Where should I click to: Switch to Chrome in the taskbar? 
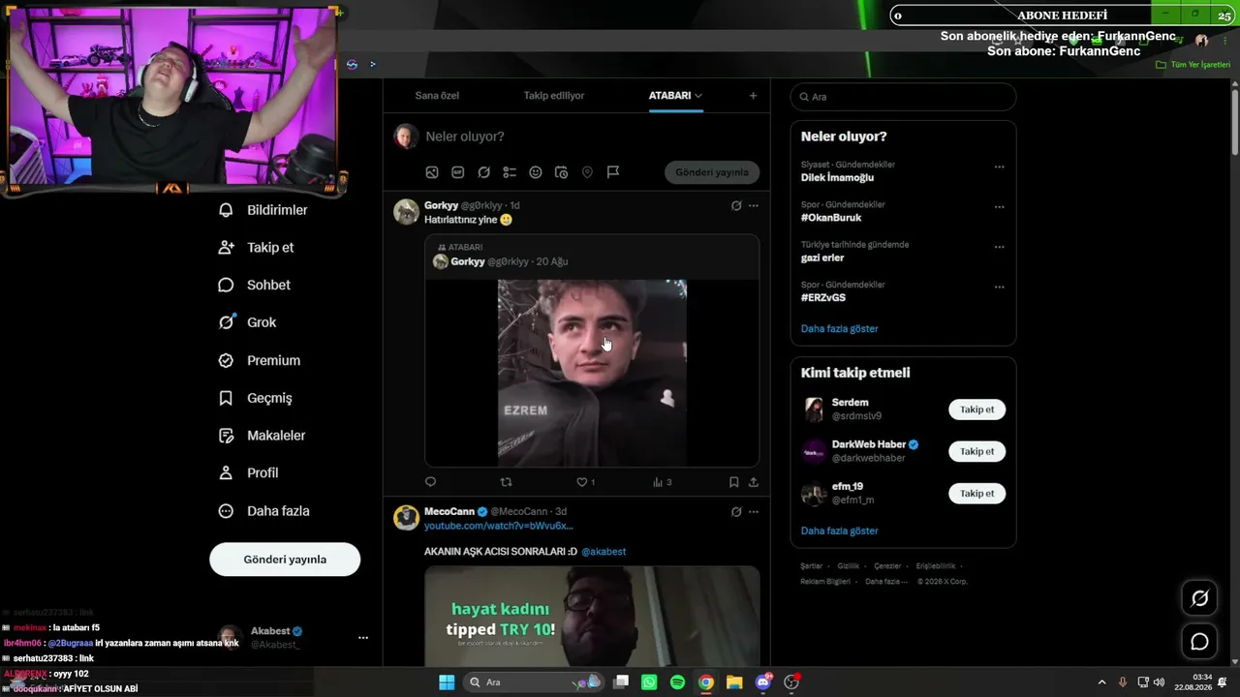(706, 682)
